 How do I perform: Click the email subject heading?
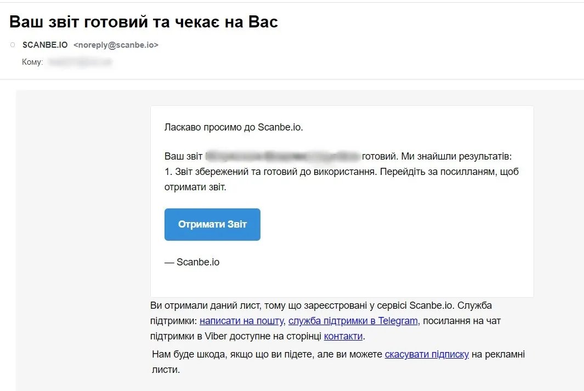(144, 21)
